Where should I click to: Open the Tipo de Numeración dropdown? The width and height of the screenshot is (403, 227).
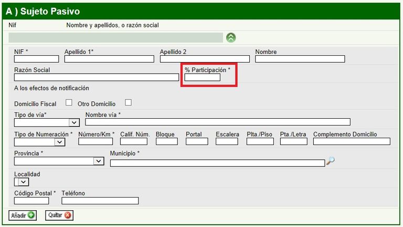pos(39,142)
